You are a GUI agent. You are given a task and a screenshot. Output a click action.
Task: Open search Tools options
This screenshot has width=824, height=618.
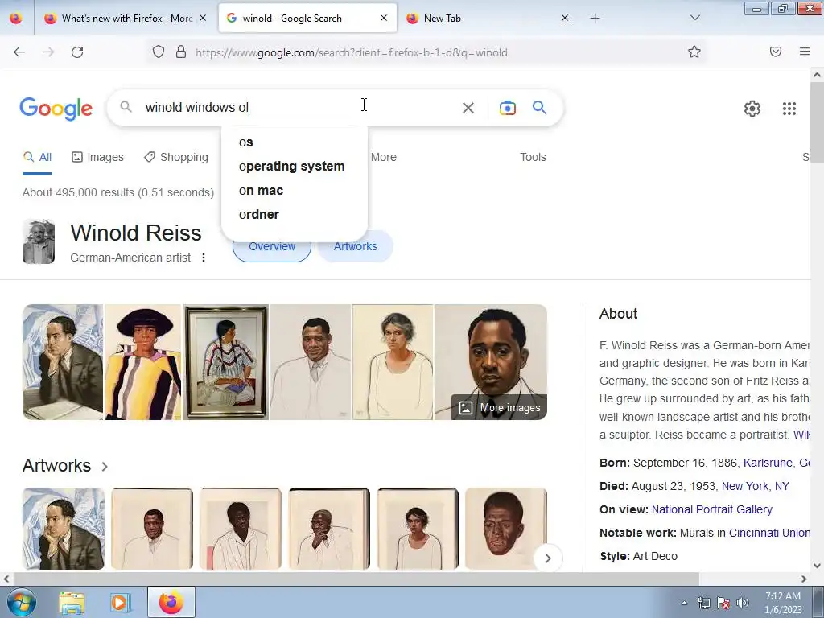[533, 157]
